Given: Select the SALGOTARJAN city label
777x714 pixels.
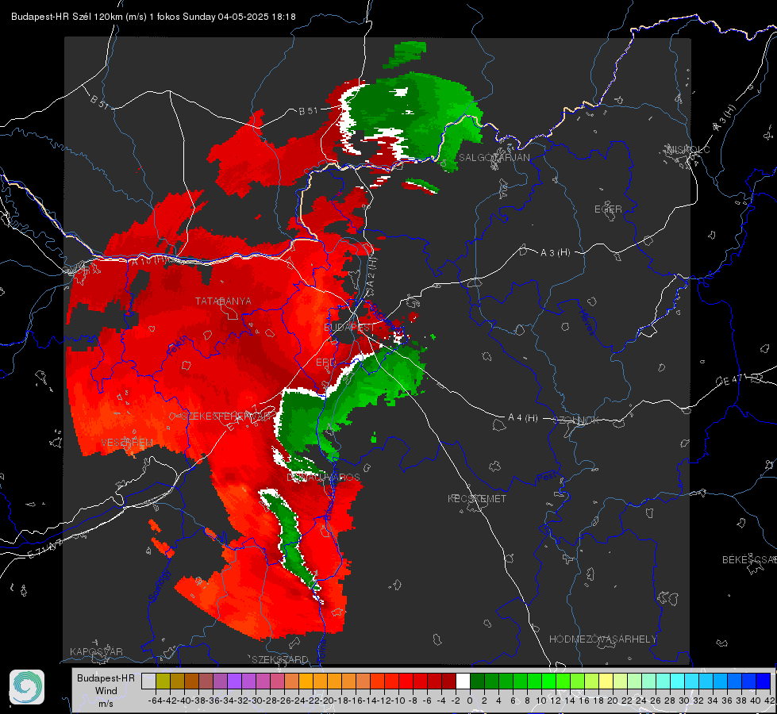Looking at the screenshot, I should click(494, 158).
